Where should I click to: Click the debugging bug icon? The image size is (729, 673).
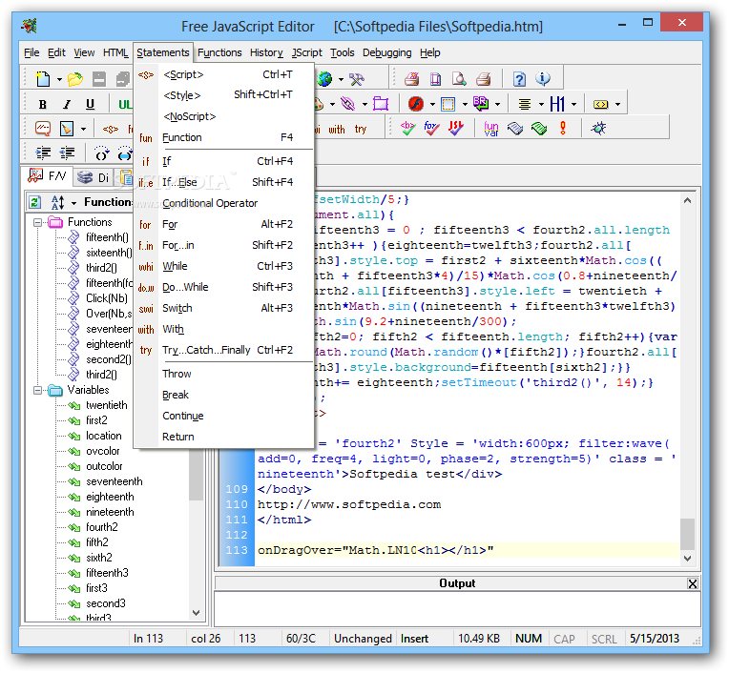coord(598,128)
